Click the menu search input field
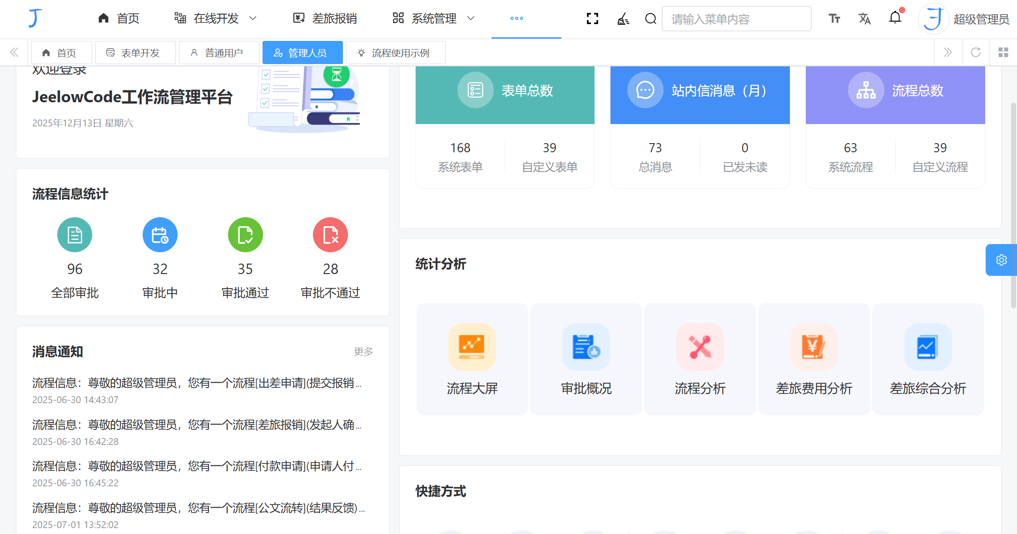This screenshot has height=534, width=1017. pos(736,19)
